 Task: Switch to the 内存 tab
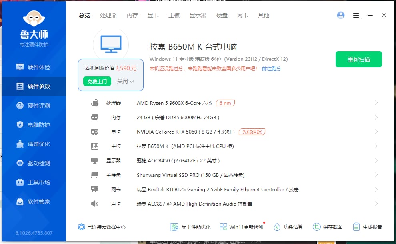pos(132,16)
